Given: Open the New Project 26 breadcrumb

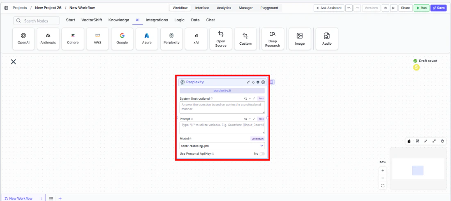Looking at the screenshot, I should click(48, 8).
